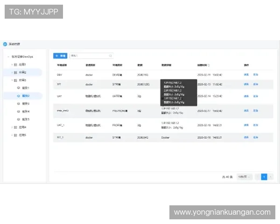Expand the 应用5 tree node
Viewport: 280px width, 224px height.
click(x=12, y=135)
